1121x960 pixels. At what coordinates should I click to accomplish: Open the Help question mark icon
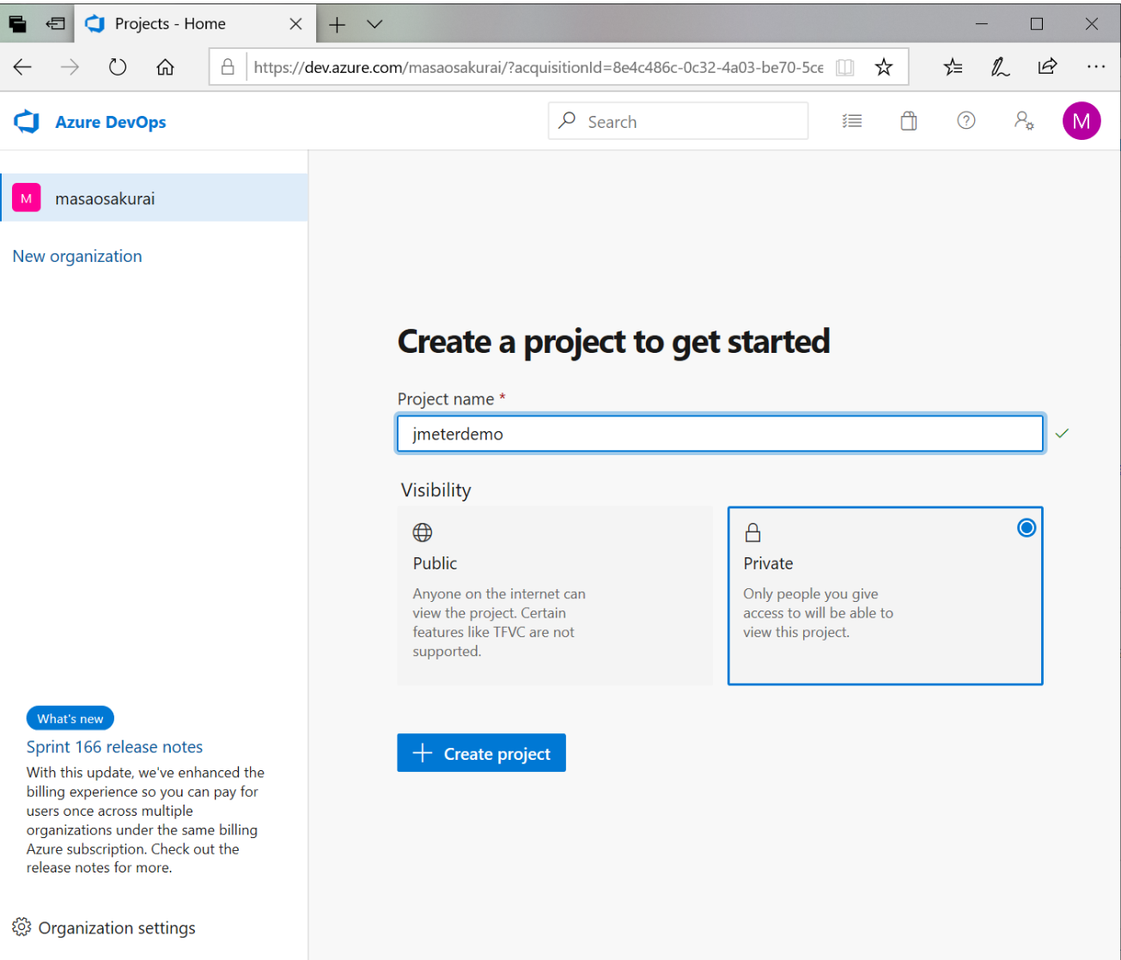[x=966, y=121]
